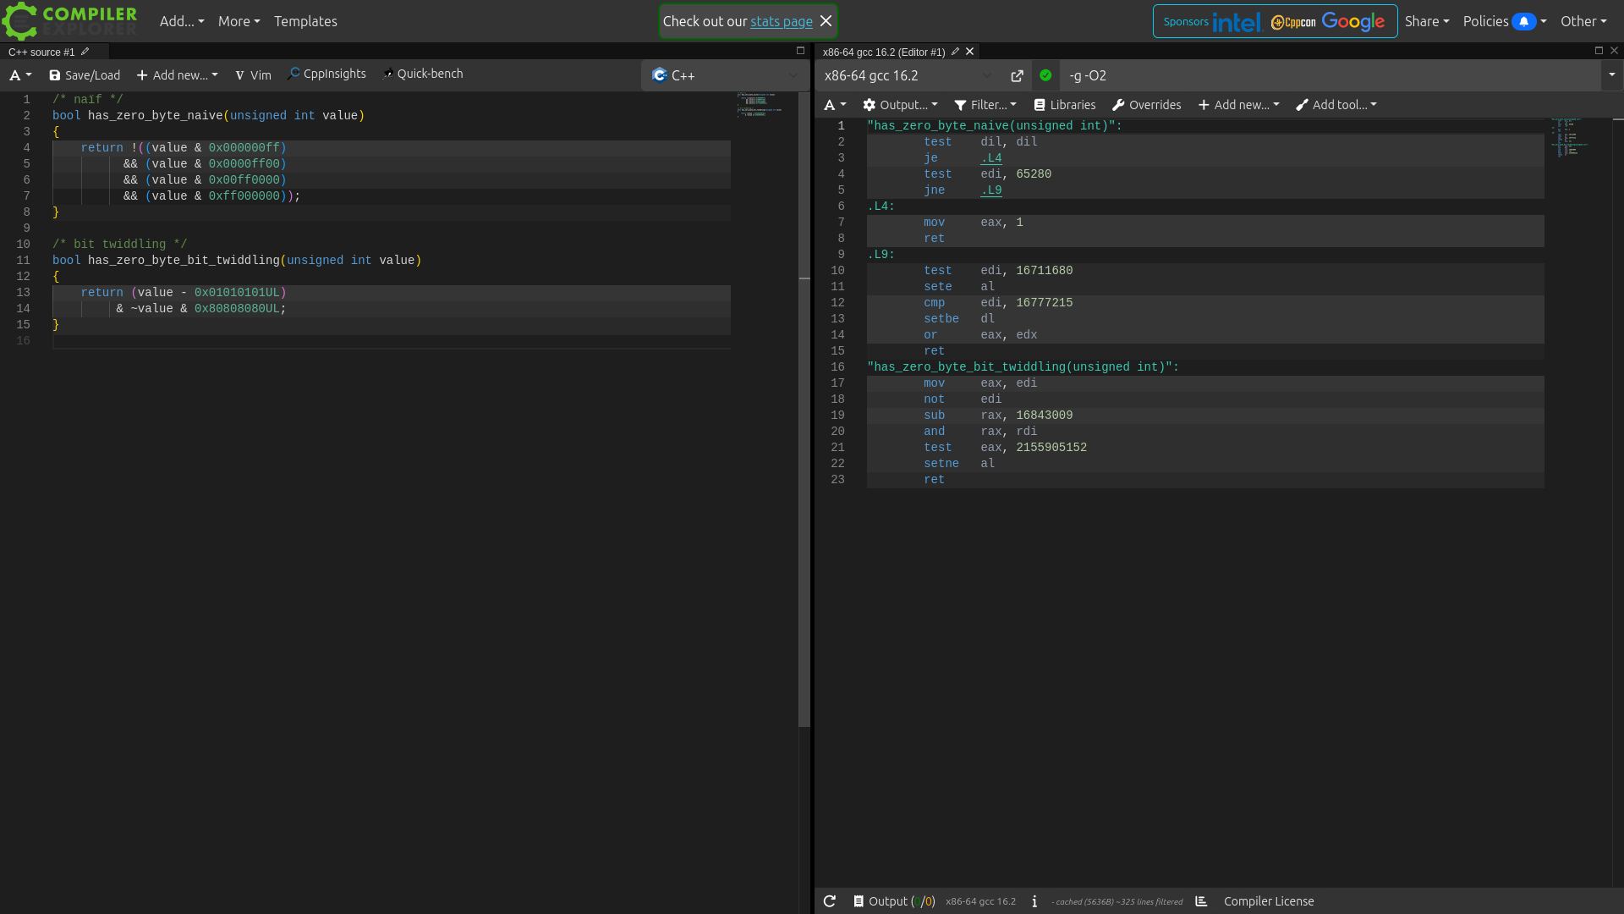Dismiss the stats page notification
The width and height of the screenshot is (1624, 914).
point(826,21)
